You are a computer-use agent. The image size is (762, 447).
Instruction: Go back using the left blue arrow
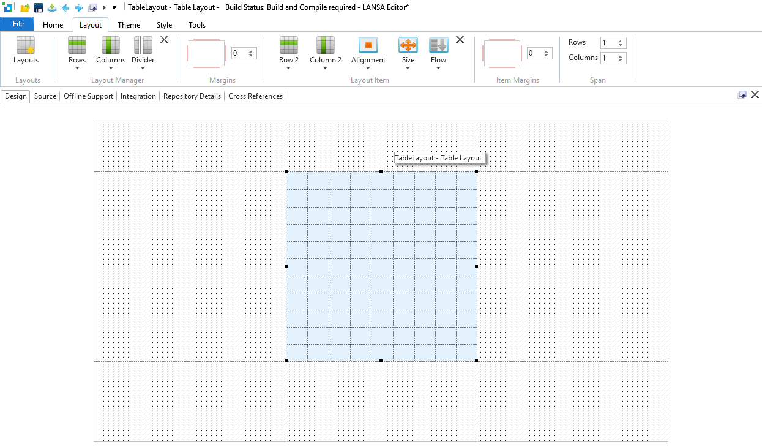[65, 7]
